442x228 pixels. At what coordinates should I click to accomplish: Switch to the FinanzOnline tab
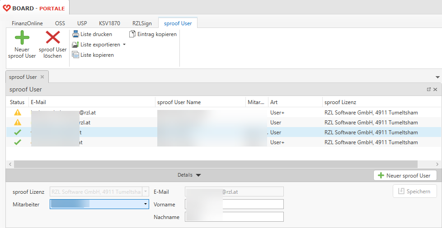point(27,23)
